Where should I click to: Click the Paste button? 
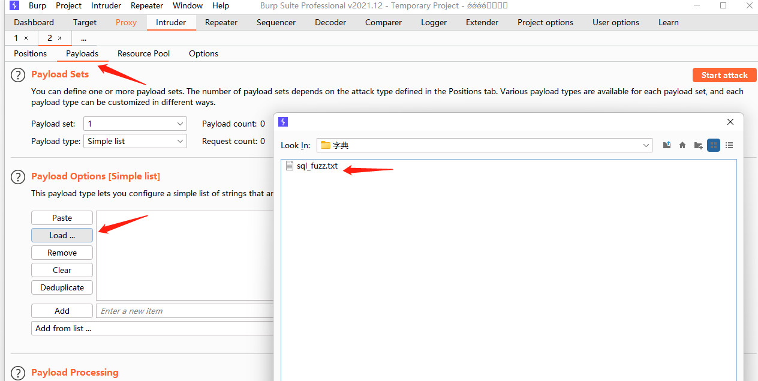point(62,218)
